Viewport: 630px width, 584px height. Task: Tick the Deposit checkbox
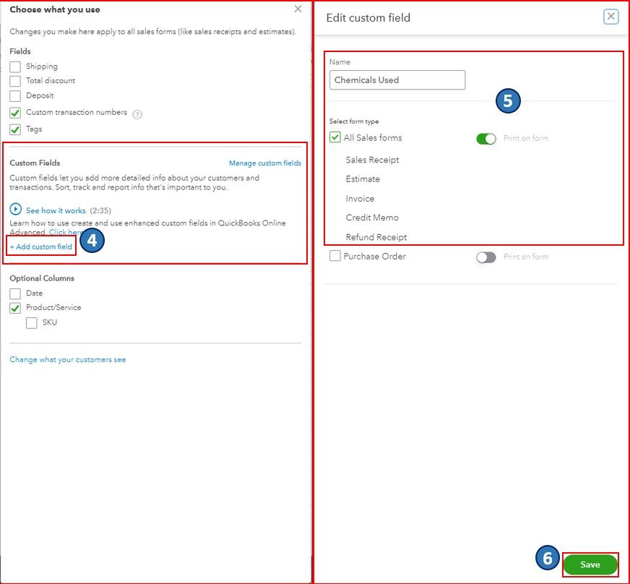pos(15,96)
